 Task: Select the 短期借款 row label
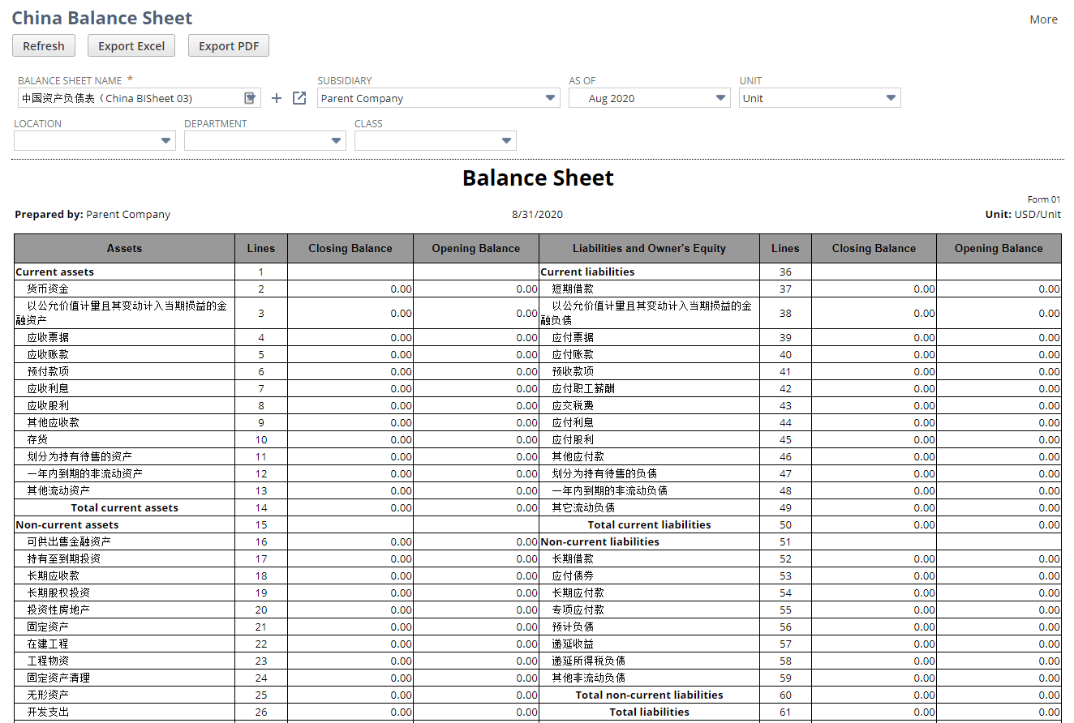pyautogui.click(x=573, y=289)
